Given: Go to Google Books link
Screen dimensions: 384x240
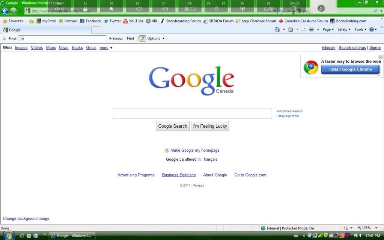Looking at the screenshot, I should [77, 48].
